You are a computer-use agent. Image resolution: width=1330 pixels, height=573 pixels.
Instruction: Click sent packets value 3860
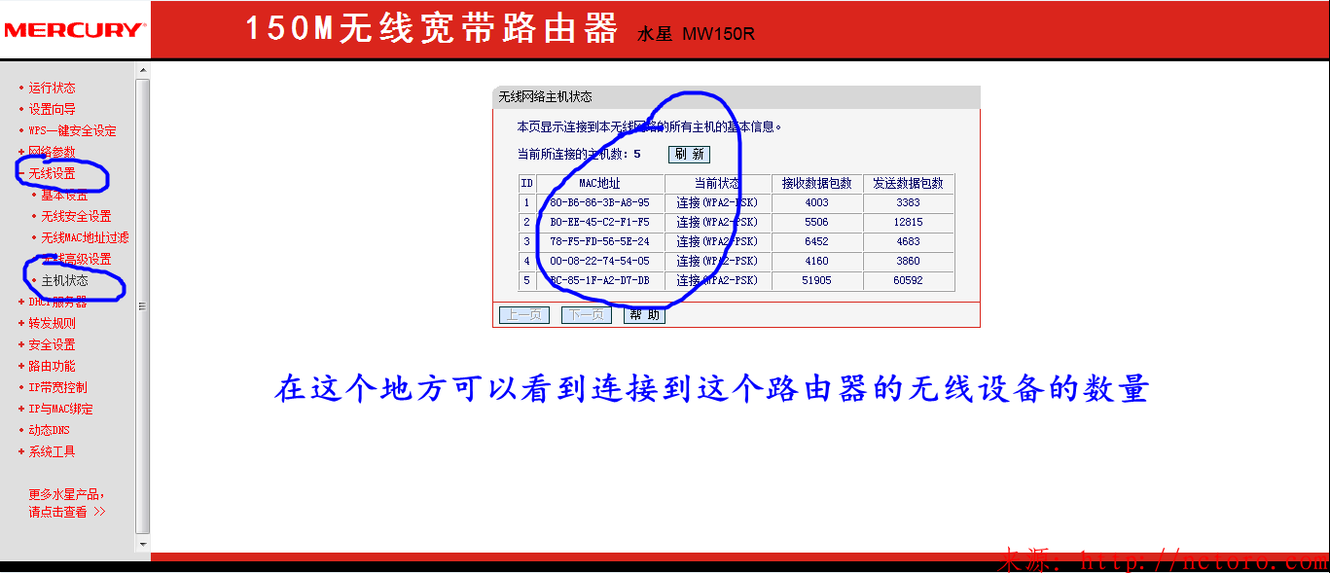(909, 261)
